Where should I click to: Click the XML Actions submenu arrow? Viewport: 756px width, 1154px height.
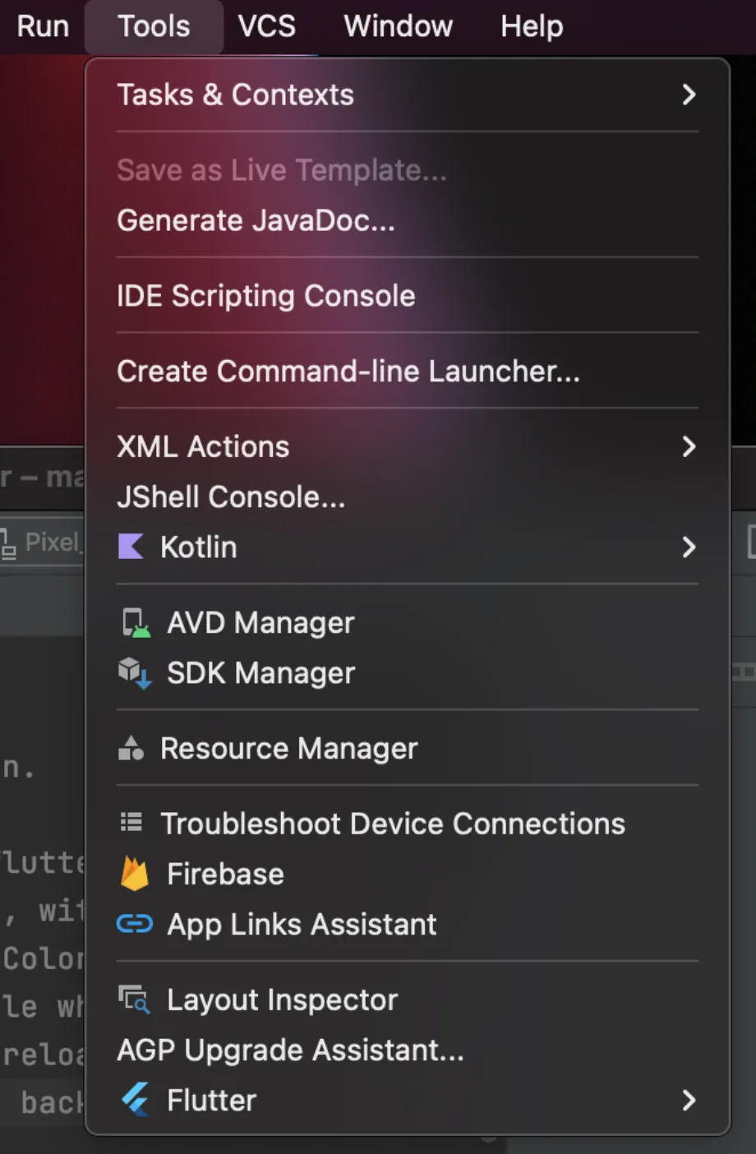689,447
